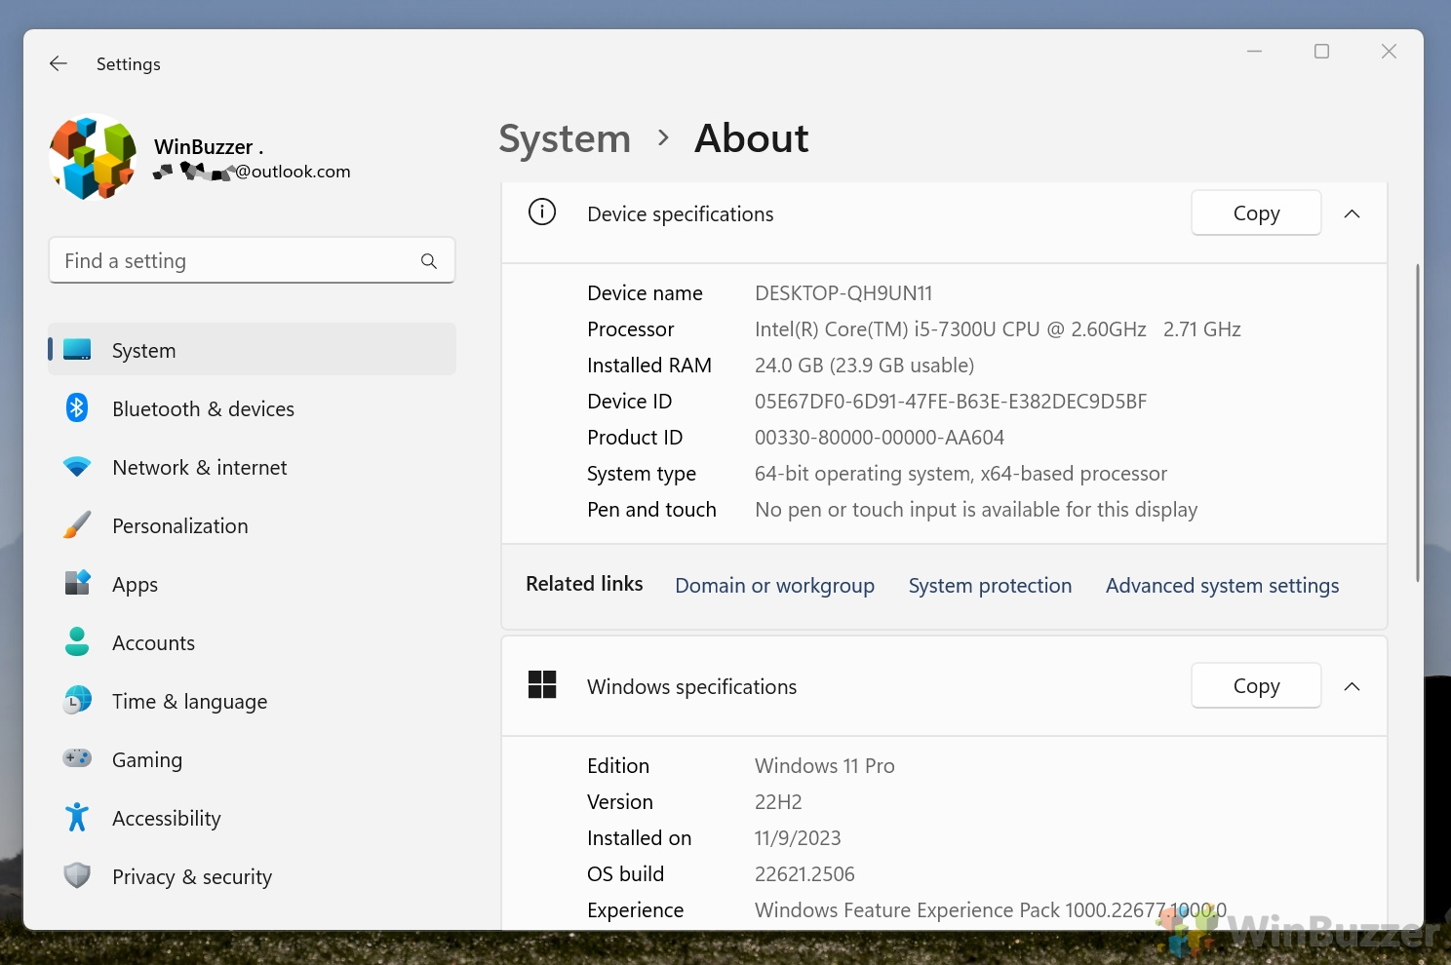Click the Network wifi icon
The image size is (1451, 965).
tap(77, 467)
